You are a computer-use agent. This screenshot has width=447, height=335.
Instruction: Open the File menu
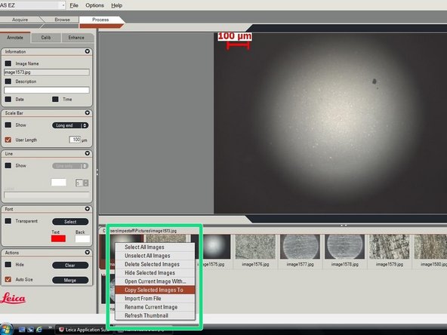click(74, 5)
